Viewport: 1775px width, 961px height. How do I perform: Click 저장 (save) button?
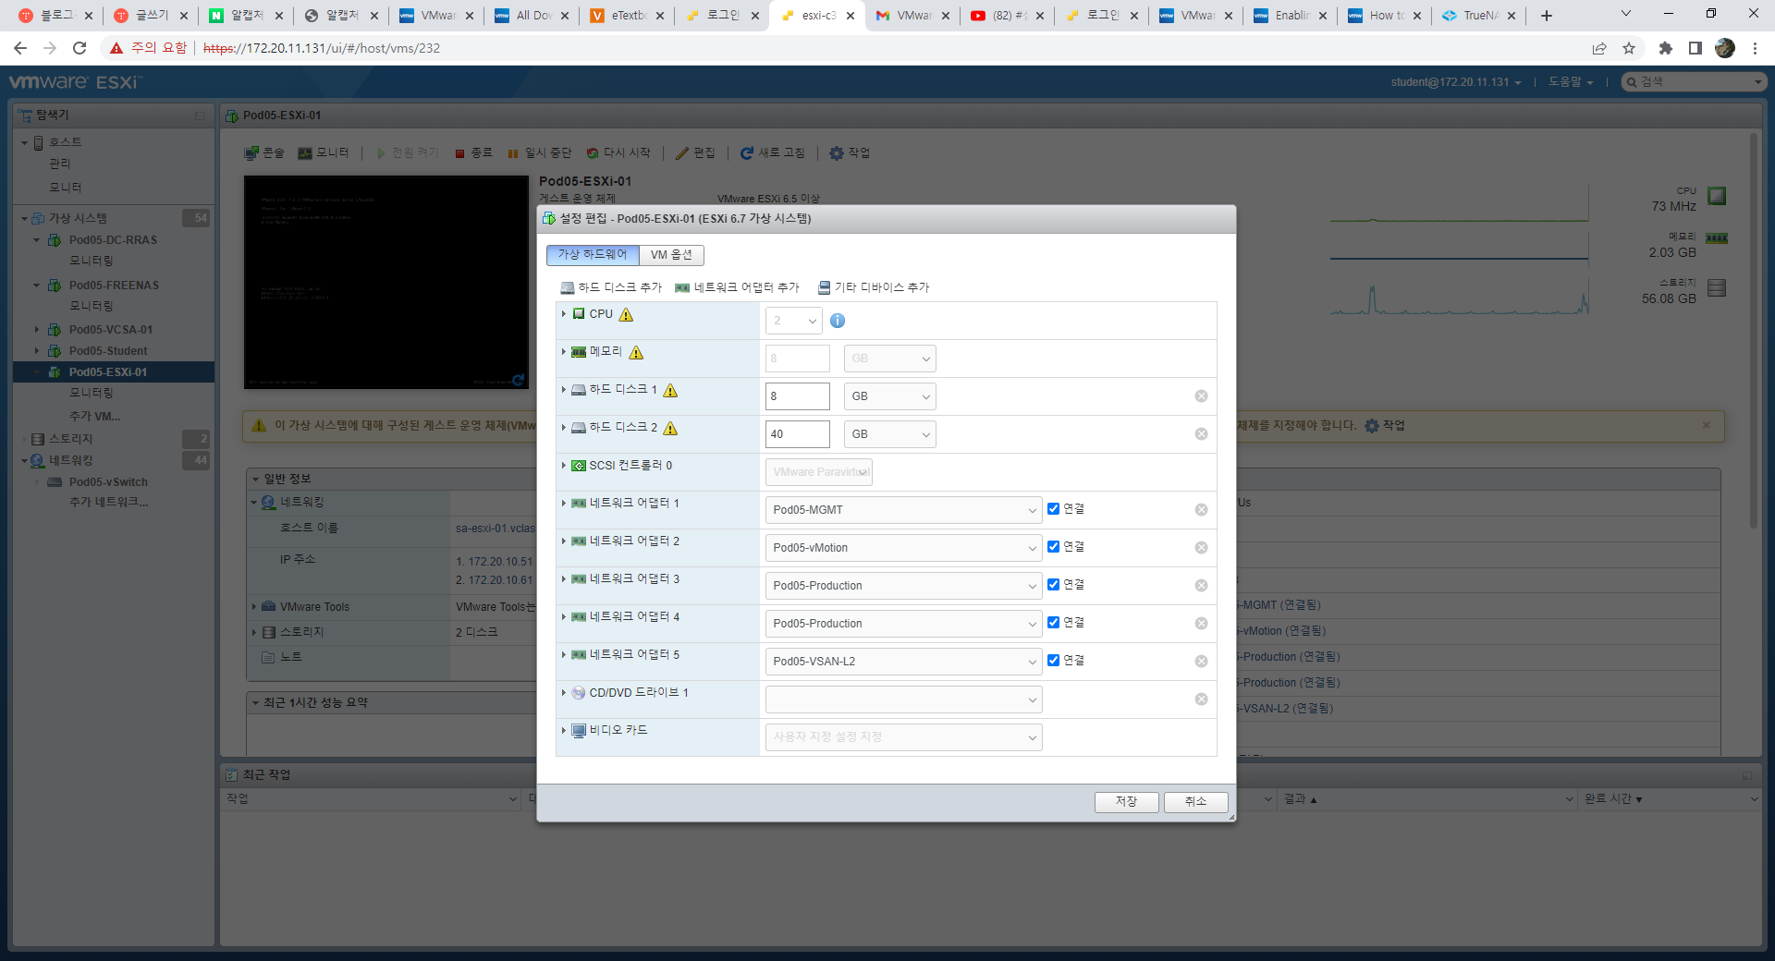[1126, 802]
